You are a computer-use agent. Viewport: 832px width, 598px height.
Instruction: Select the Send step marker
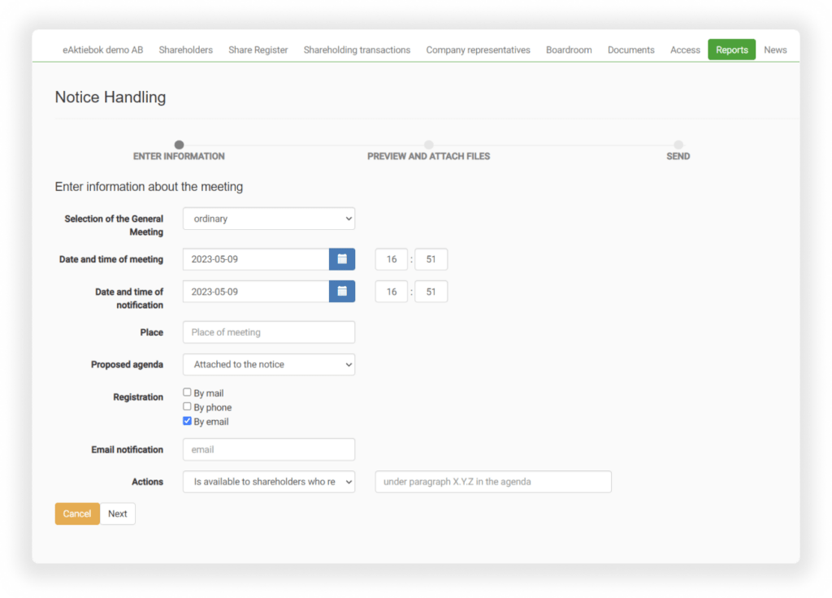[678, 145]
